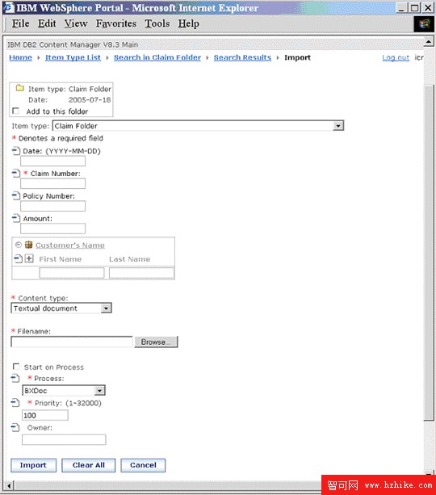
Task: Click the Claim Number input field
Action: pyautogui.click(x=52, y=183)
